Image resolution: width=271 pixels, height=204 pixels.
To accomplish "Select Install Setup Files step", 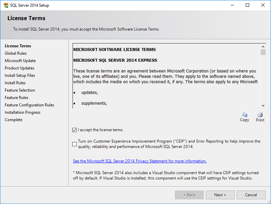I will point(20,75).
